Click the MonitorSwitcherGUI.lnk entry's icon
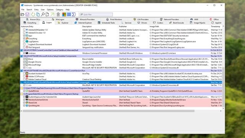Image resolution: width=245 pixels, height=138 pixels. click(27, 100)
